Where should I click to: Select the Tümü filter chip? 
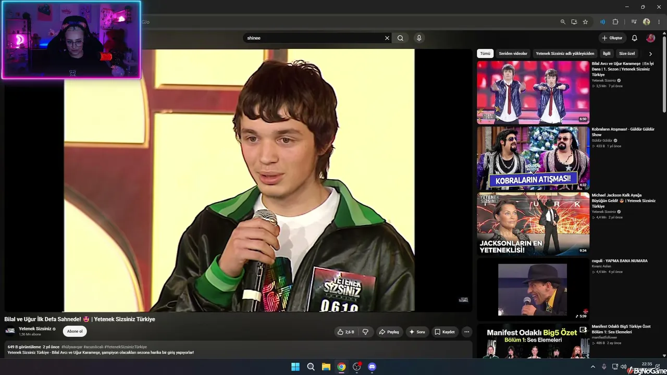coord(485,54)
